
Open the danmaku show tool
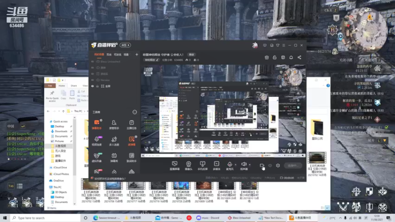pos(114,157)
